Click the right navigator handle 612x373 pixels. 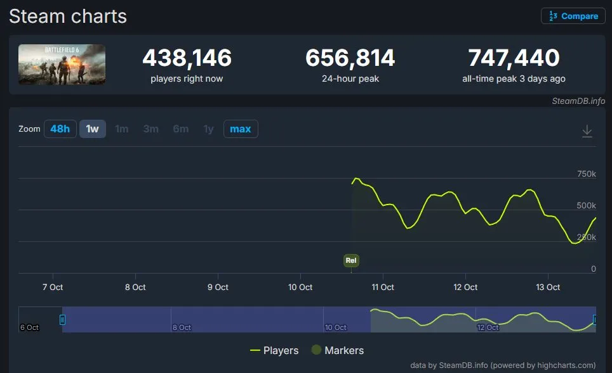[594, 320]
